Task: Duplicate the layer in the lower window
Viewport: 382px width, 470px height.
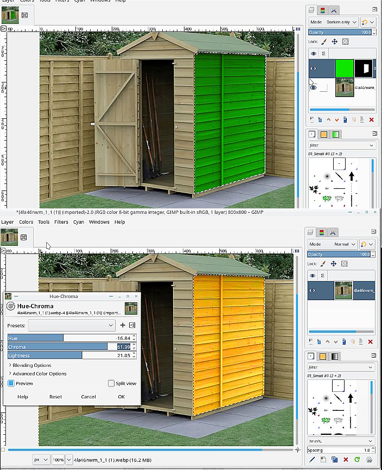Action: point(344,341)
